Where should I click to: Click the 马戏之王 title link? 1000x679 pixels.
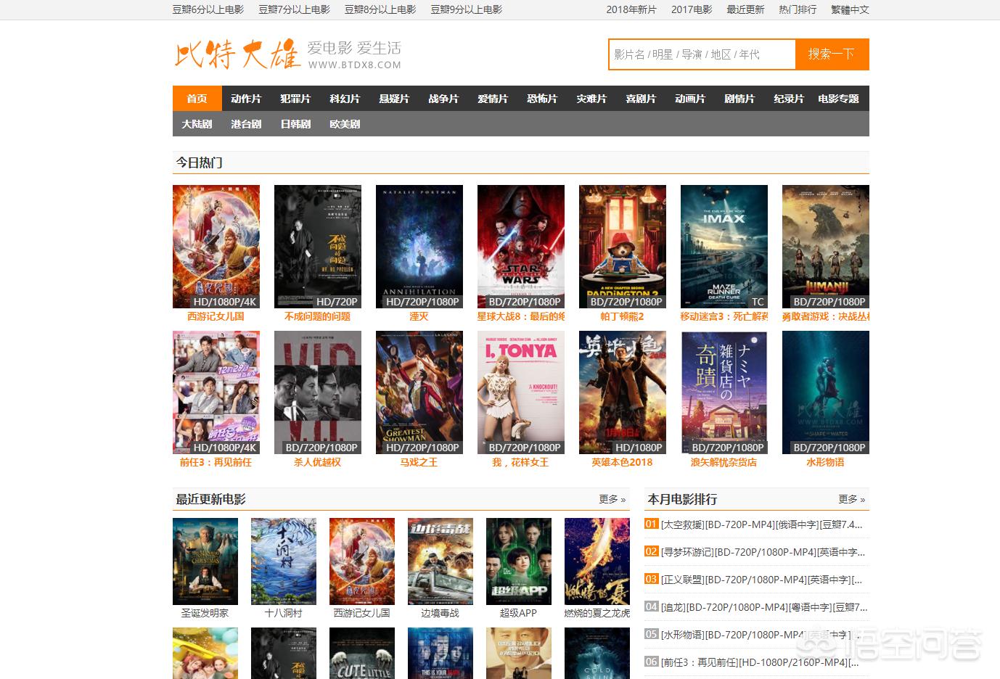(x=419, y=462)
